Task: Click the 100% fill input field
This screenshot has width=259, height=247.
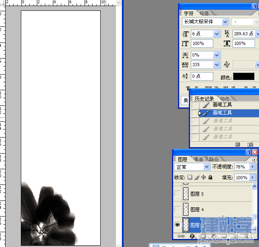Action: [x=242, y=178]
